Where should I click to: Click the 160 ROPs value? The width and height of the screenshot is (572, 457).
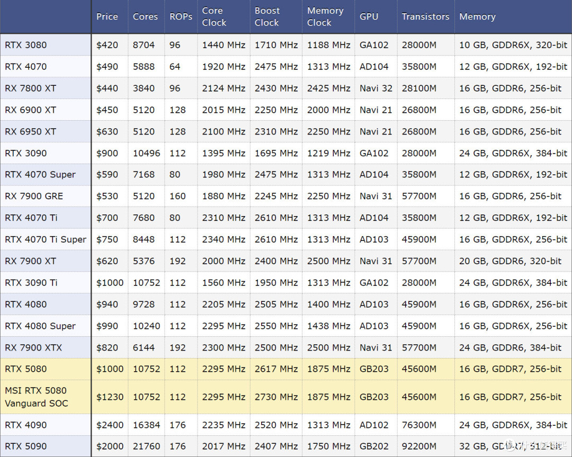click(177, 196)
